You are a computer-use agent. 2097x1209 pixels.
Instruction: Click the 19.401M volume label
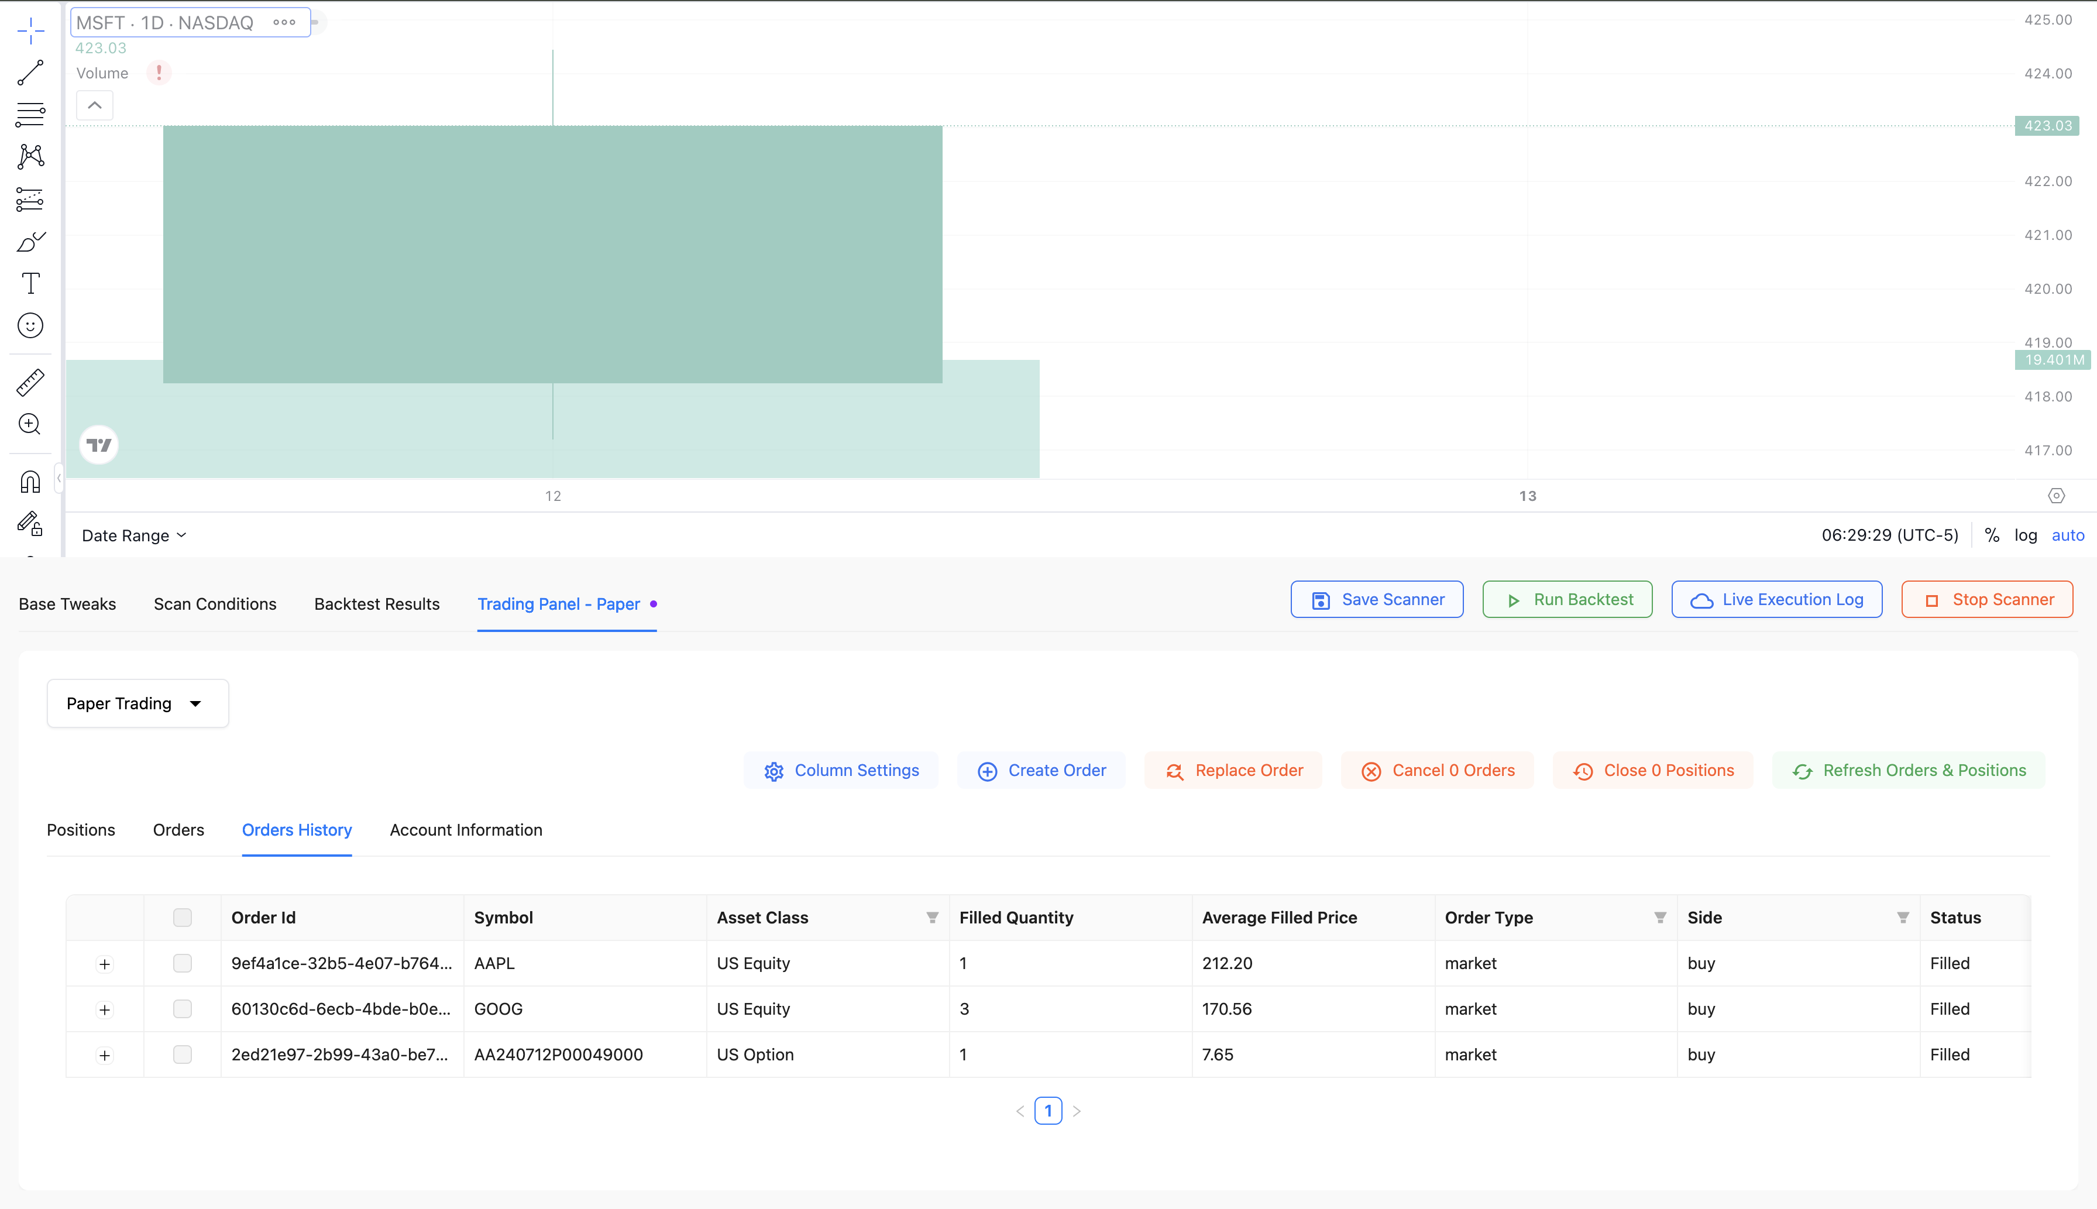[x=2053, y=359]
